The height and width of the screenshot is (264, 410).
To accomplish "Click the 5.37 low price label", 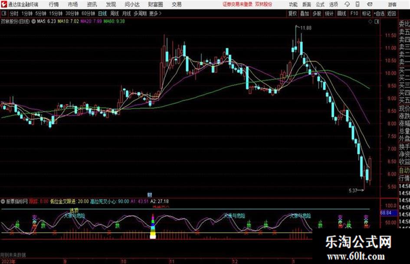I will coord(353,191).
